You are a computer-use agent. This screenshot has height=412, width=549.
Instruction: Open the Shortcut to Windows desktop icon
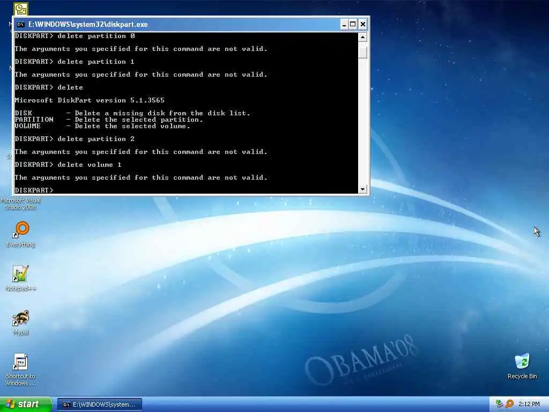20,370
